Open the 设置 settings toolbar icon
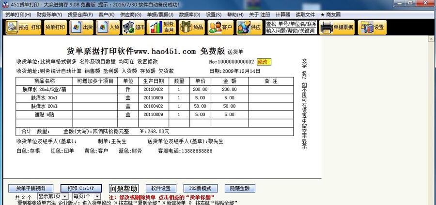Viewport: 436px width, 205px height. click(372, 27)
